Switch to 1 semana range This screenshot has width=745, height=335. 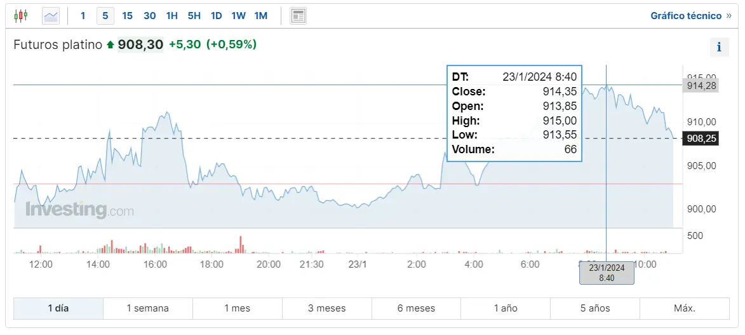(148, 308)
